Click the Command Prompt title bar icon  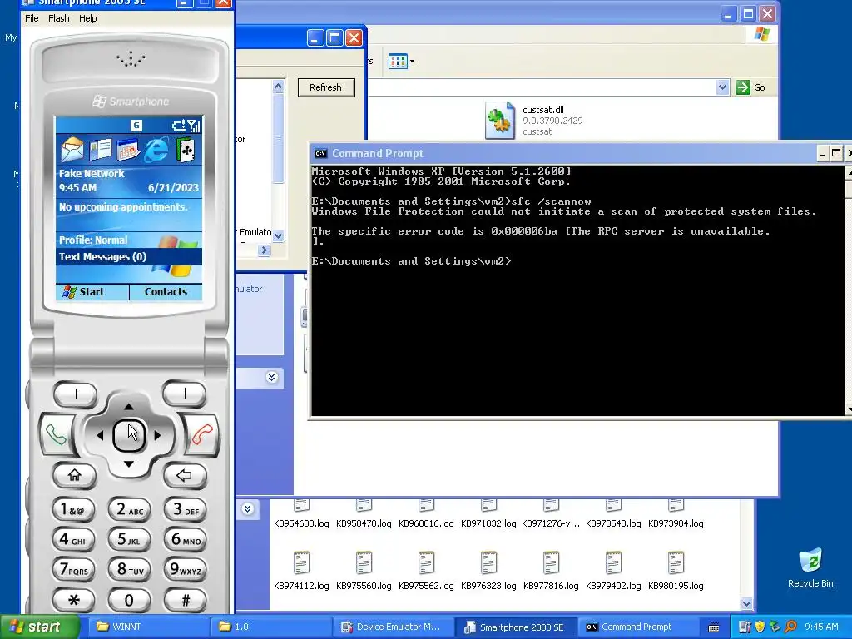(320, 154)
